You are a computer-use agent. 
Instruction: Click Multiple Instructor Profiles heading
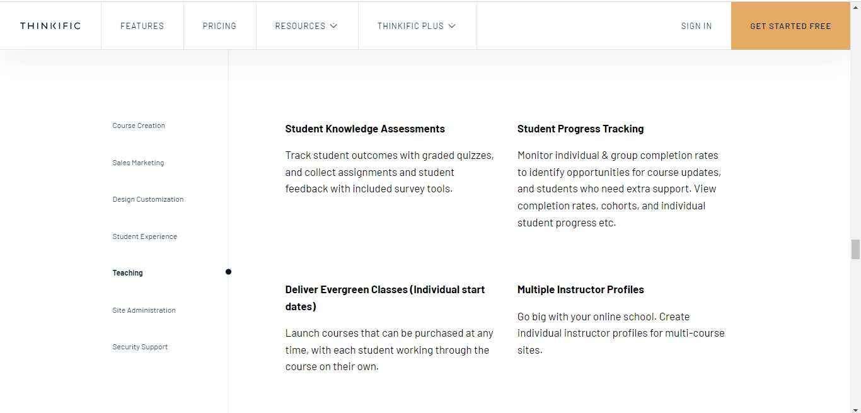click(581, 289)
